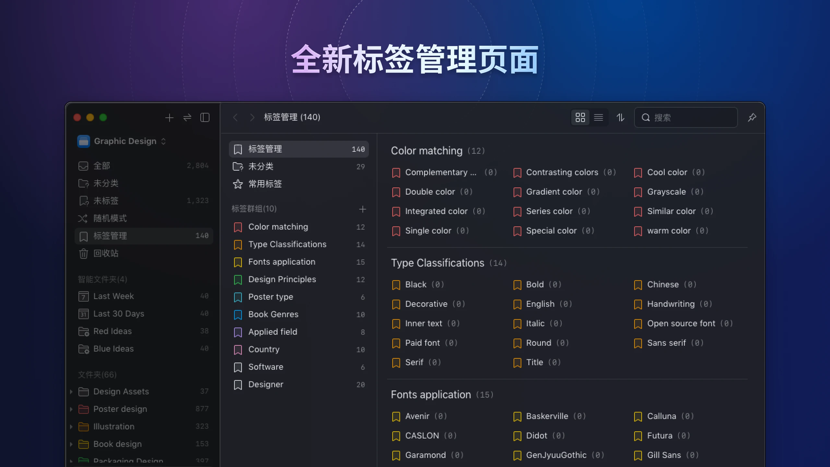The width and height of the screenshot is (830, 467).
Task: Click the Complementary tag
Action: pyautogui.click(x=444, y=173)
